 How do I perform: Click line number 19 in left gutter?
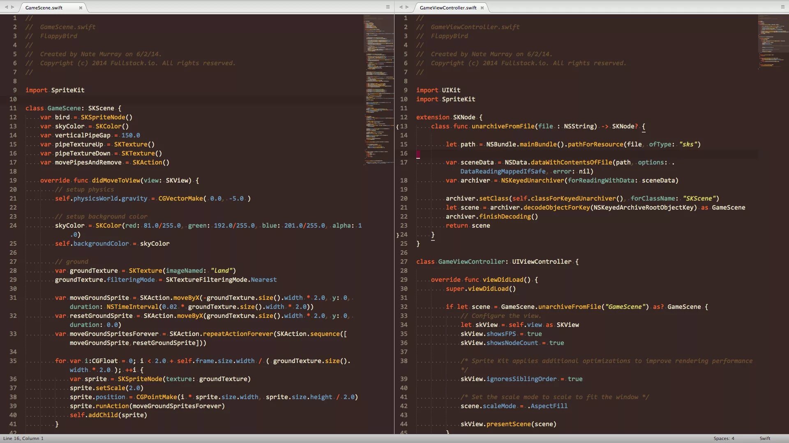click(x=13, y=180)
